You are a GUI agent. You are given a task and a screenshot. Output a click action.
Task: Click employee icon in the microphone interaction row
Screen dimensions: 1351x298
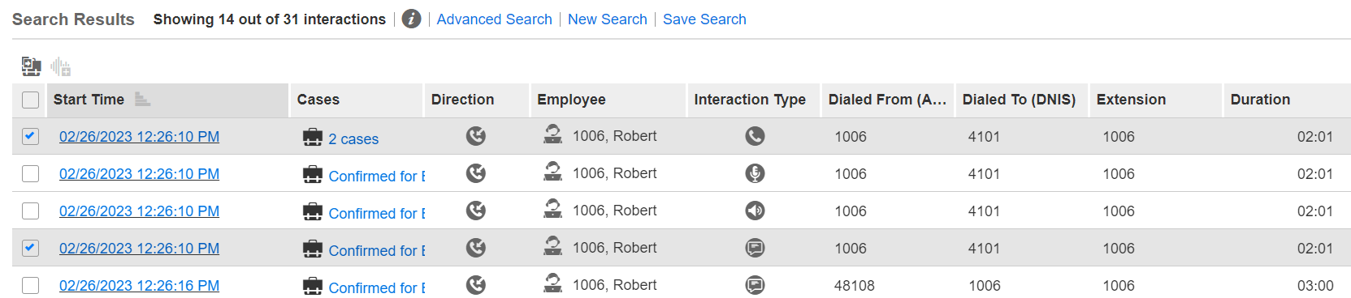tap(552, 172)
